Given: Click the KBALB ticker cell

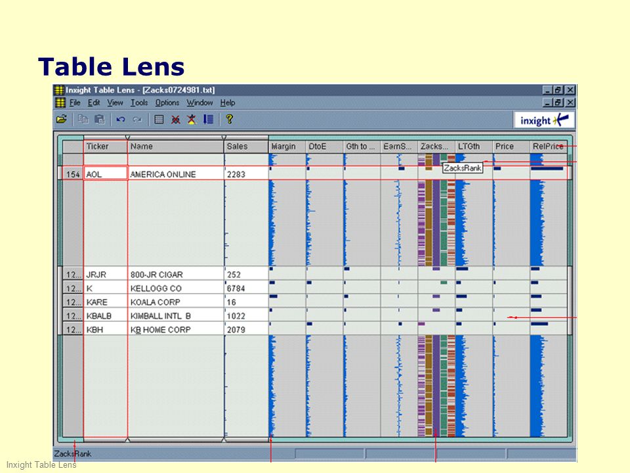Looking at the screenshot, I should (106, 316).
